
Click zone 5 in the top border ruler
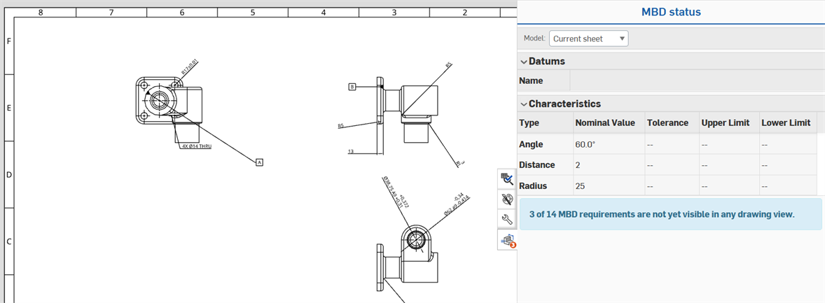pyautogui.click(x=253, y=12)
